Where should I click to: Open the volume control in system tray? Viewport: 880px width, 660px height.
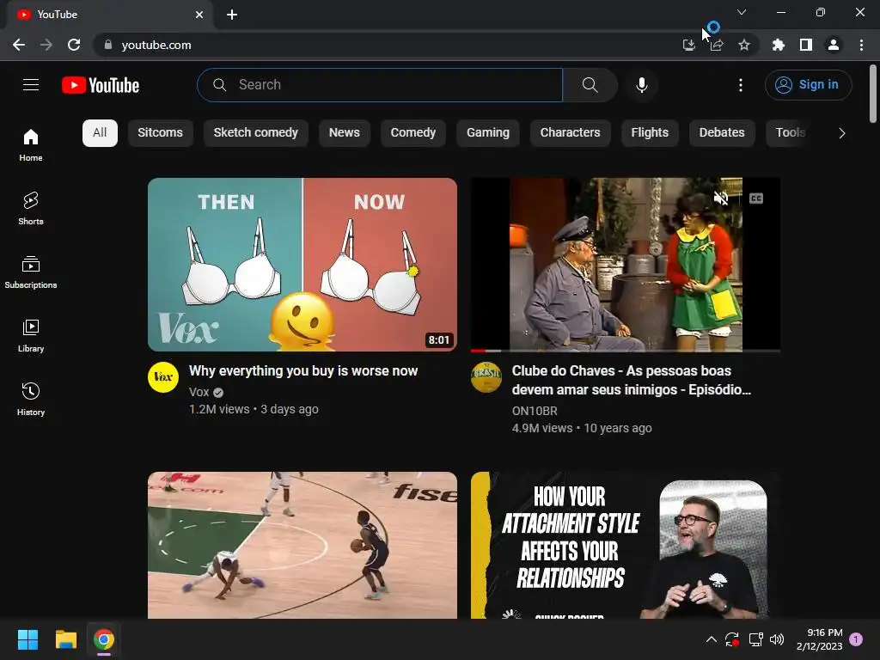point(777,639)
